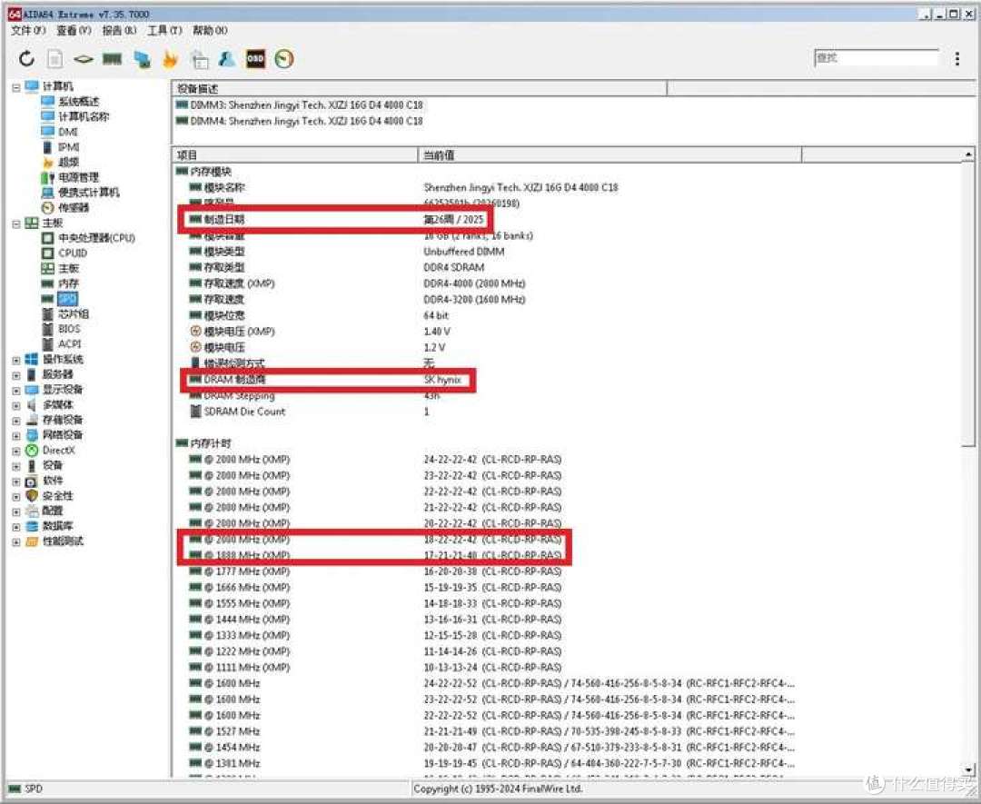Click the @ 1777 MHz (XMP) row

point(375,571)
